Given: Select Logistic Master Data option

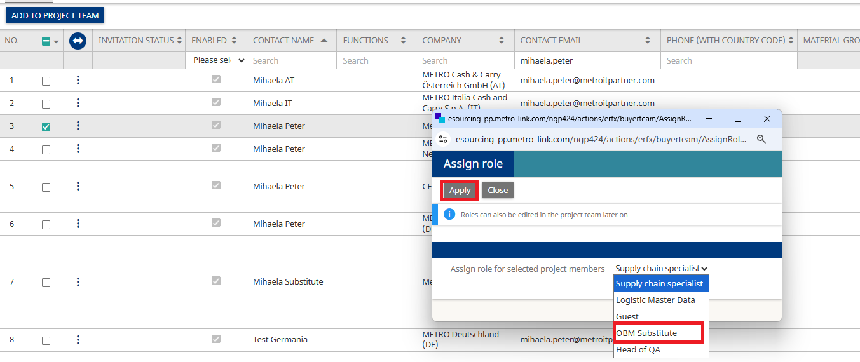Looking at the screenshot, I should 661,300.
